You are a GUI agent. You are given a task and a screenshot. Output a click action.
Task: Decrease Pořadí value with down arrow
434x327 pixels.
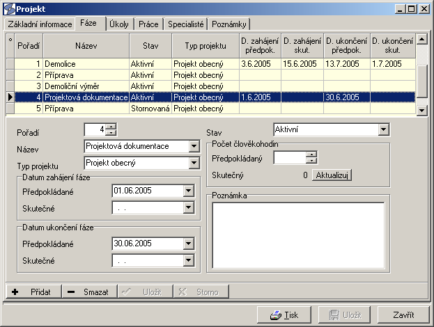(111, 132)
